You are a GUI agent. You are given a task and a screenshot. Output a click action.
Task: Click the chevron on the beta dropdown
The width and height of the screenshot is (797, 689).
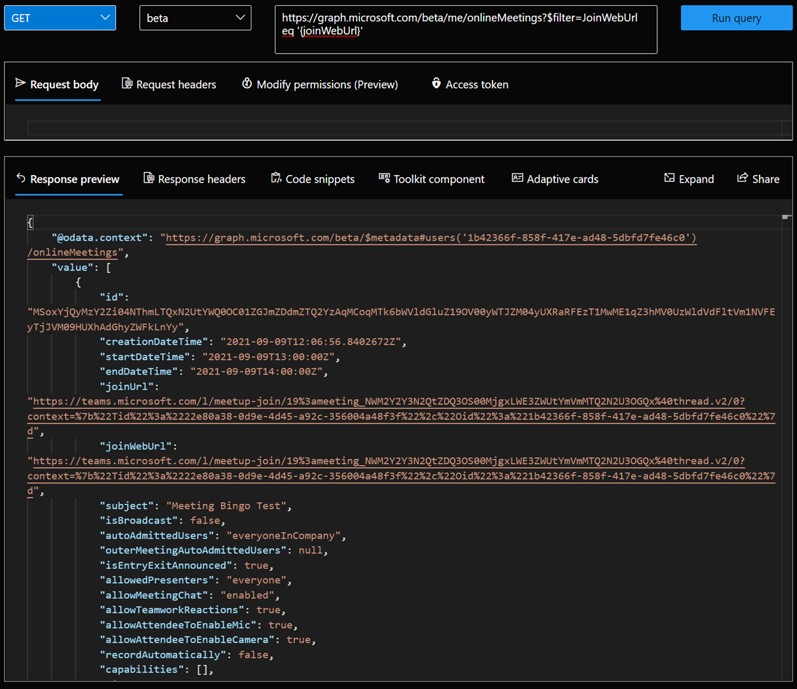pos(240,17)
